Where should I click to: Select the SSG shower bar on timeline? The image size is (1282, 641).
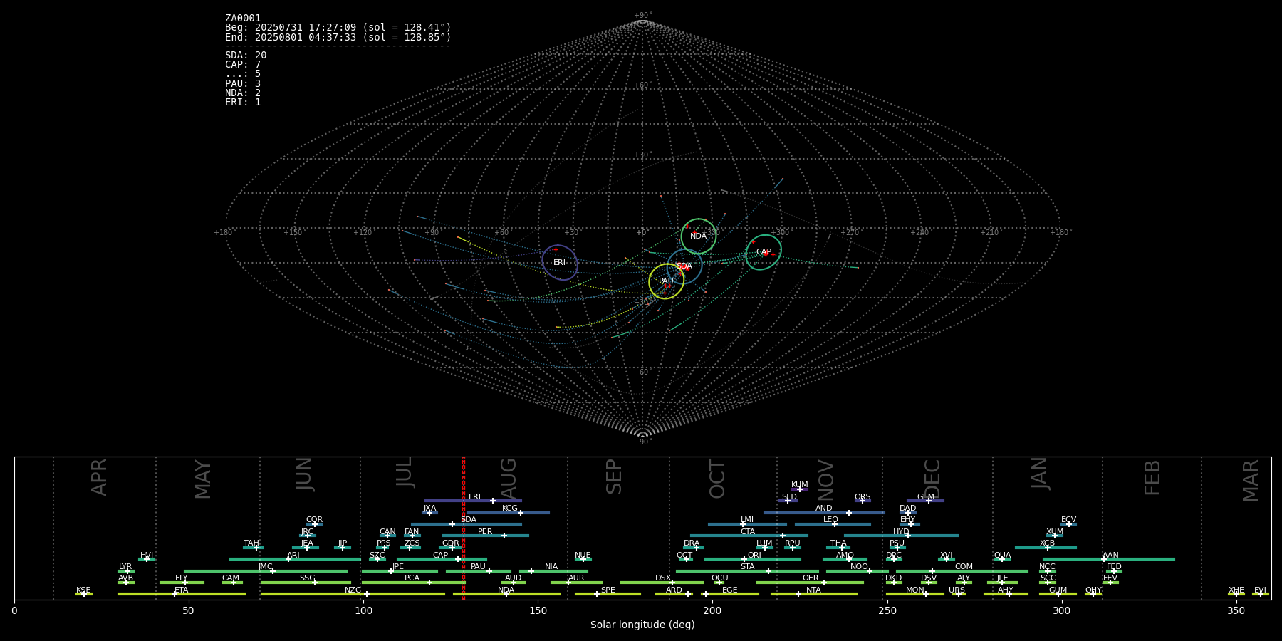coord(306,583)
